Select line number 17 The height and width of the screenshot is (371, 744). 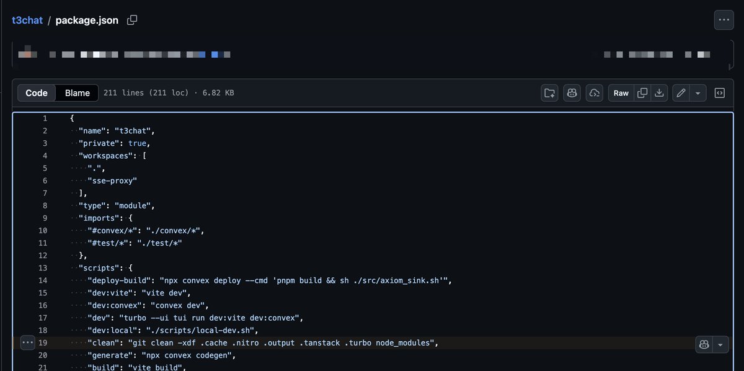point(42,318)
